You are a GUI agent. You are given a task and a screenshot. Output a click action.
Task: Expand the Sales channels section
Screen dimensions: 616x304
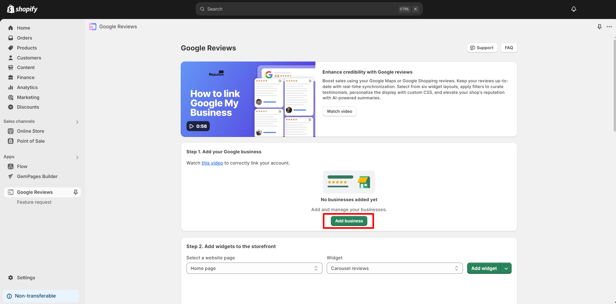[77, 122]
